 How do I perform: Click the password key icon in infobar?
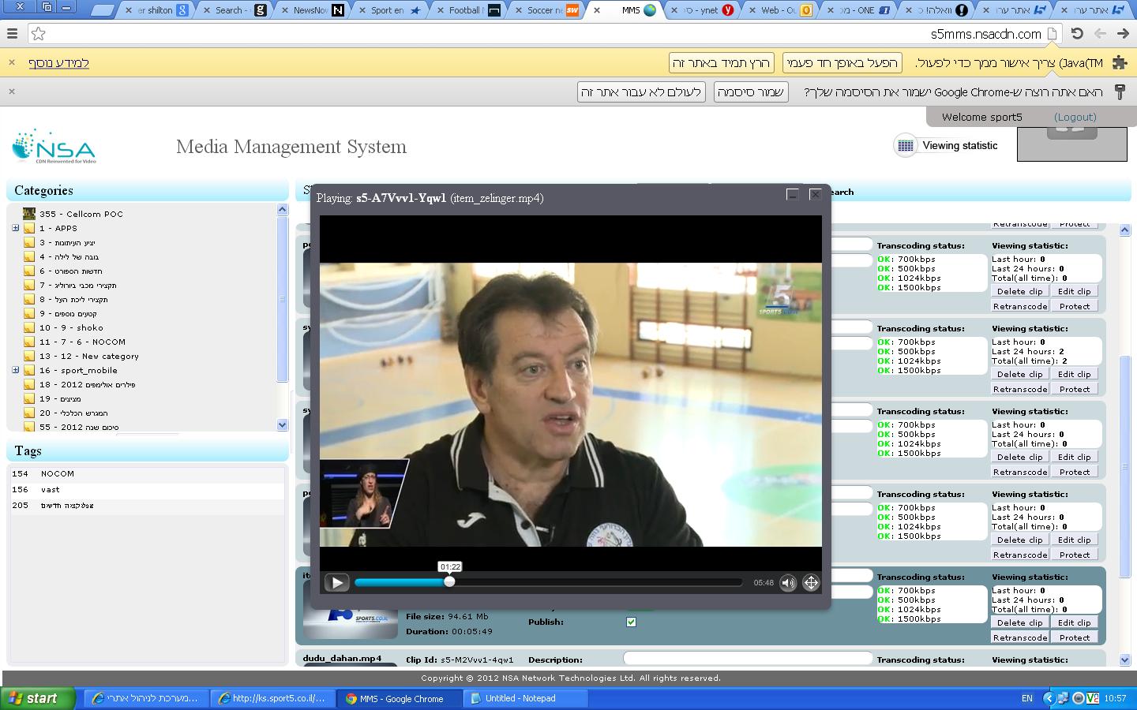pos(1120,92)
